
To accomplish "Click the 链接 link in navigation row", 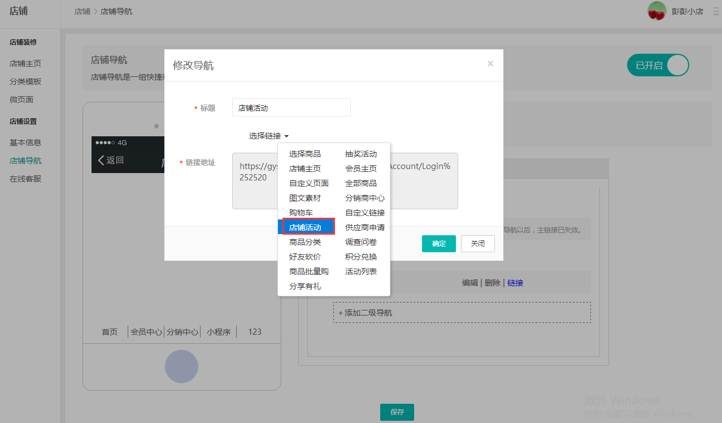I will (x=515, y=283).
